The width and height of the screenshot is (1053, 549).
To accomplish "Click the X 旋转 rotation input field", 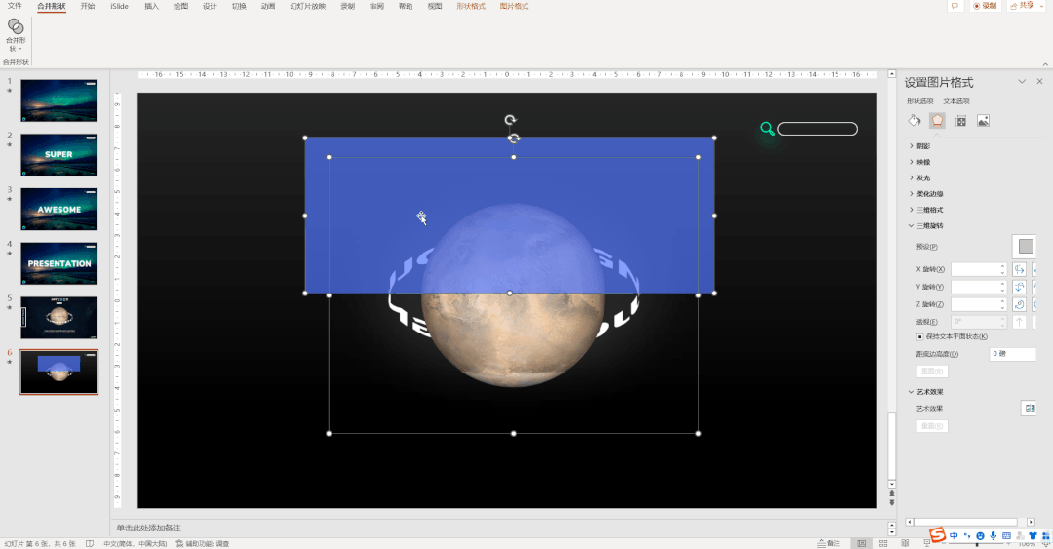I will click(979, 269).
